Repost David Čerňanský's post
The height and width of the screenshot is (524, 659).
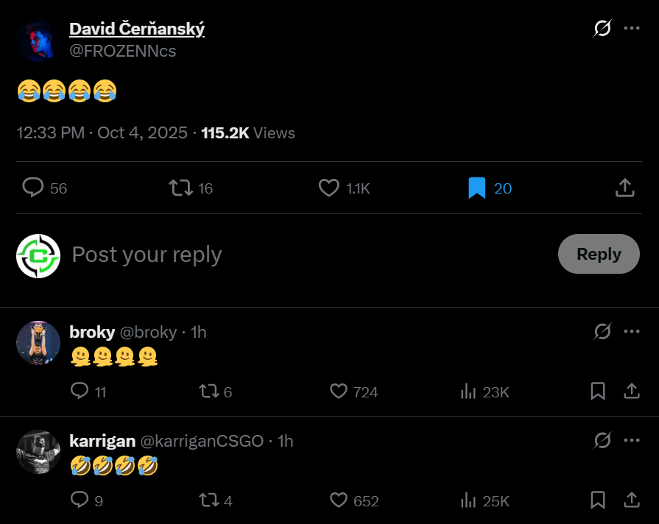180,188
